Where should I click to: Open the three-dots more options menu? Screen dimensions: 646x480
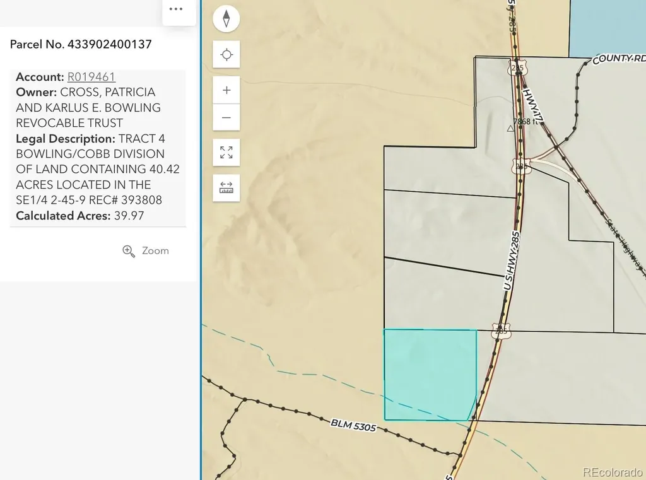[x=176, y=9]
